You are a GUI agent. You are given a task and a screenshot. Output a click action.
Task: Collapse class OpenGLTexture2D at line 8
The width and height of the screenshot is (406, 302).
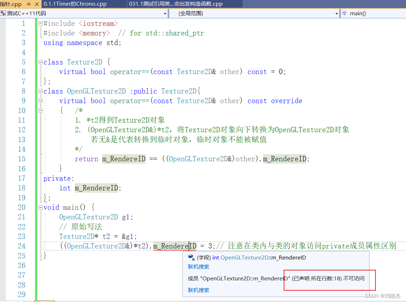pos(40,91)
